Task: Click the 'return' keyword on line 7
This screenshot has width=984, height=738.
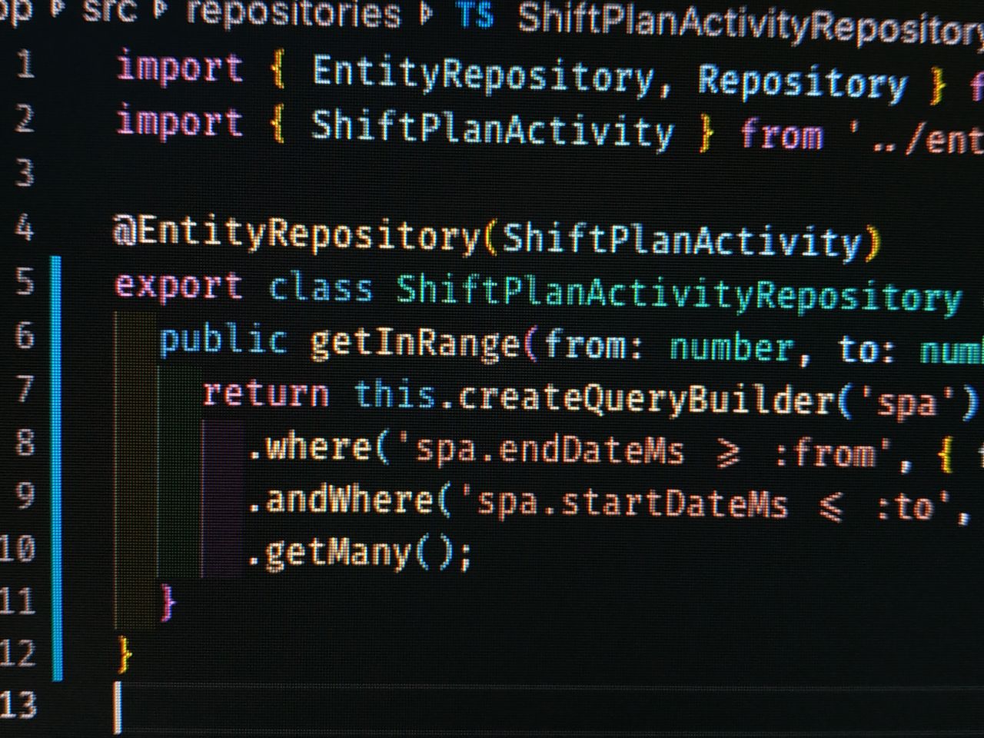Action: pos(266,394)
